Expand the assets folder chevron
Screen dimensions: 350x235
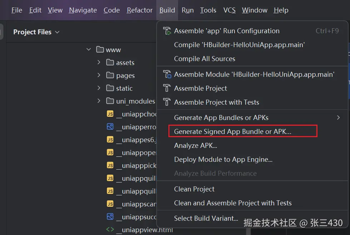click(x=99, y=62)
